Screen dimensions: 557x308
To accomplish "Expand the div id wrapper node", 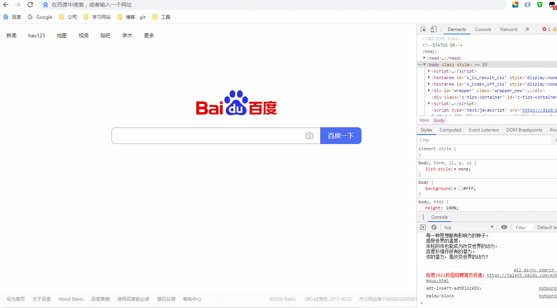I will (429, 91).
